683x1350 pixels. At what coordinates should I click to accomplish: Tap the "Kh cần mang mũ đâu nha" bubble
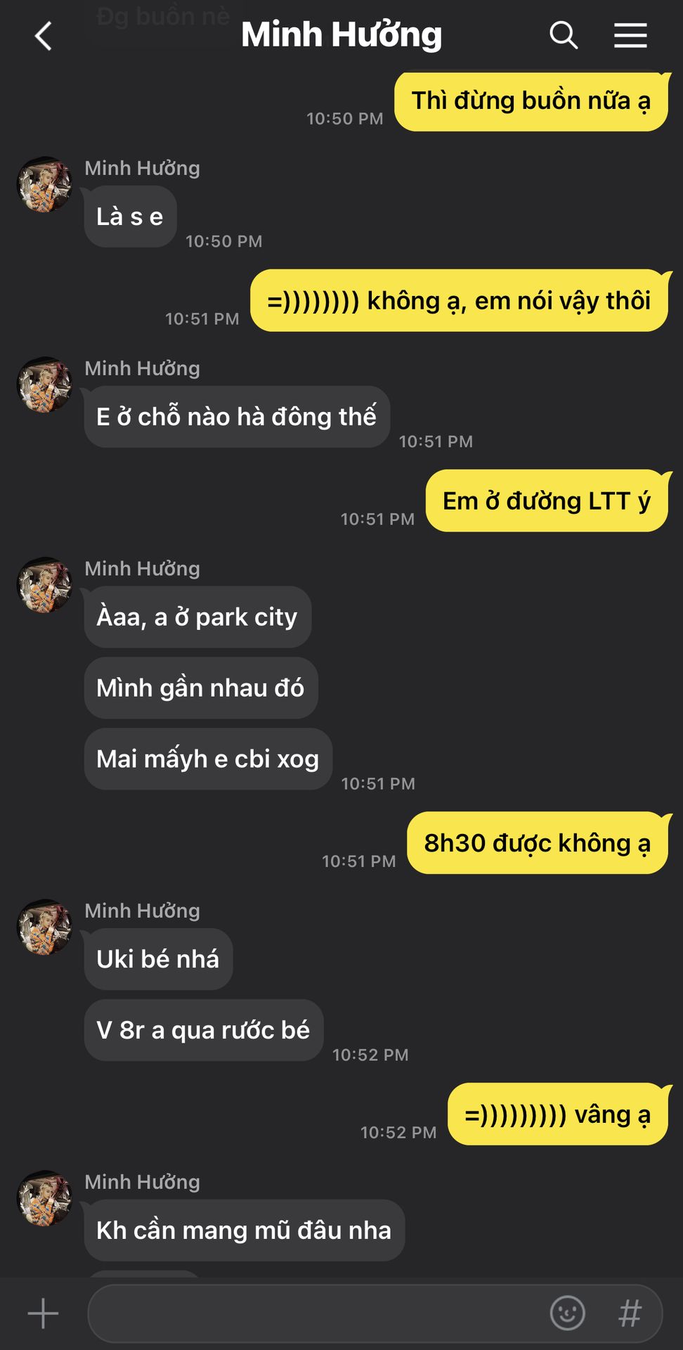pos(244,1230)
